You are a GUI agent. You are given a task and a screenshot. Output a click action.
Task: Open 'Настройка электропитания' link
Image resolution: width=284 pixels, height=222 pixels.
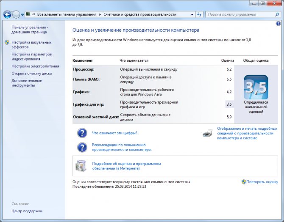pyautogui.click(x=35, y=66)
